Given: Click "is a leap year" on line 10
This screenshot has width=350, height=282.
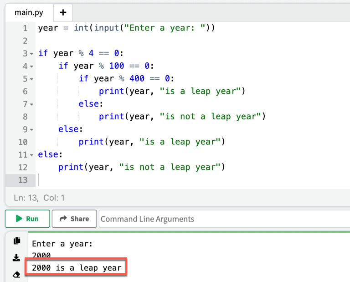Looking at the screenshot, I should click(x=180, y=142).
